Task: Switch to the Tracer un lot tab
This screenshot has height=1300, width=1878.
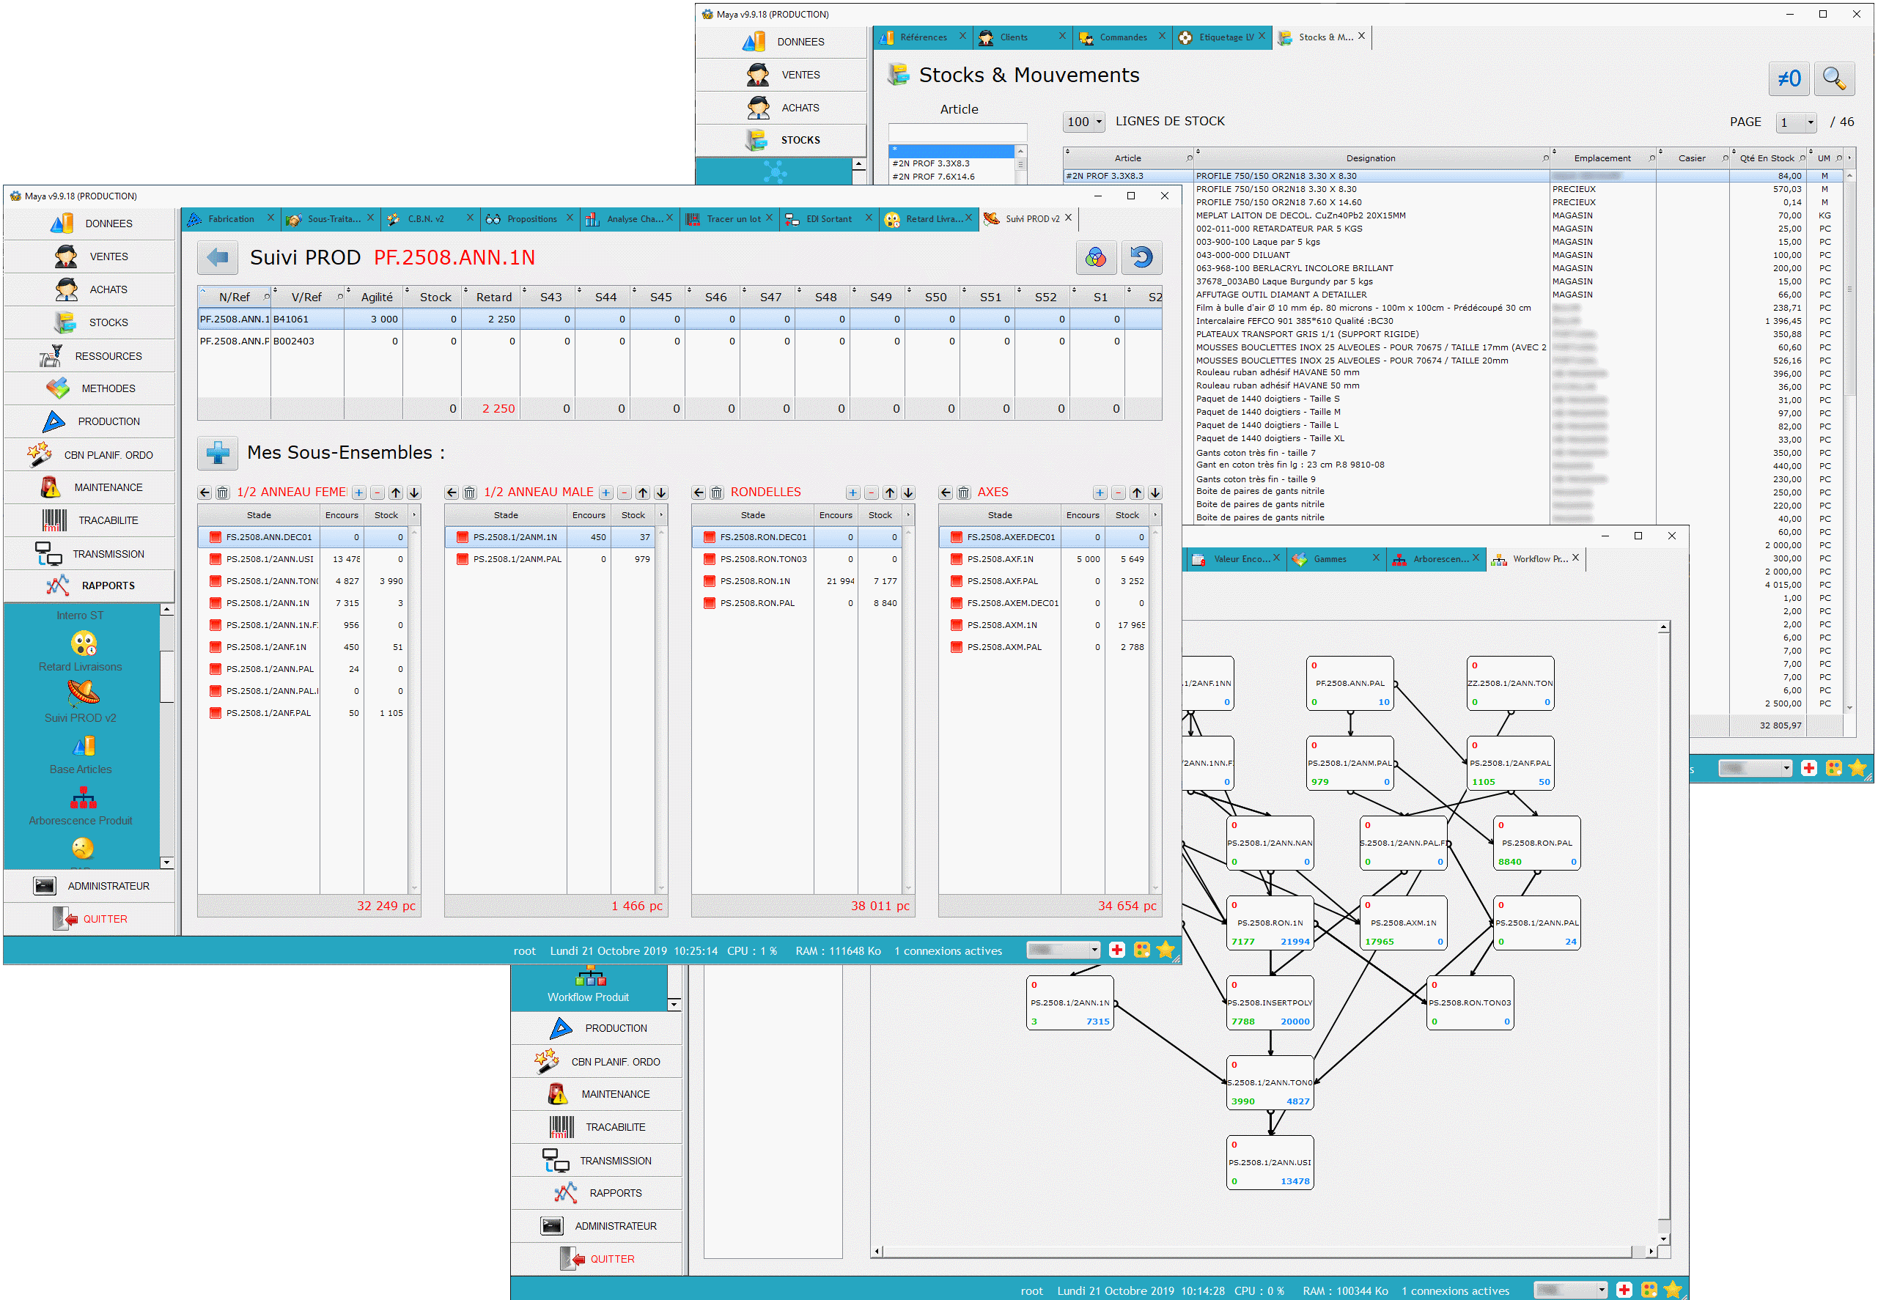Action: tap(732, 219)
